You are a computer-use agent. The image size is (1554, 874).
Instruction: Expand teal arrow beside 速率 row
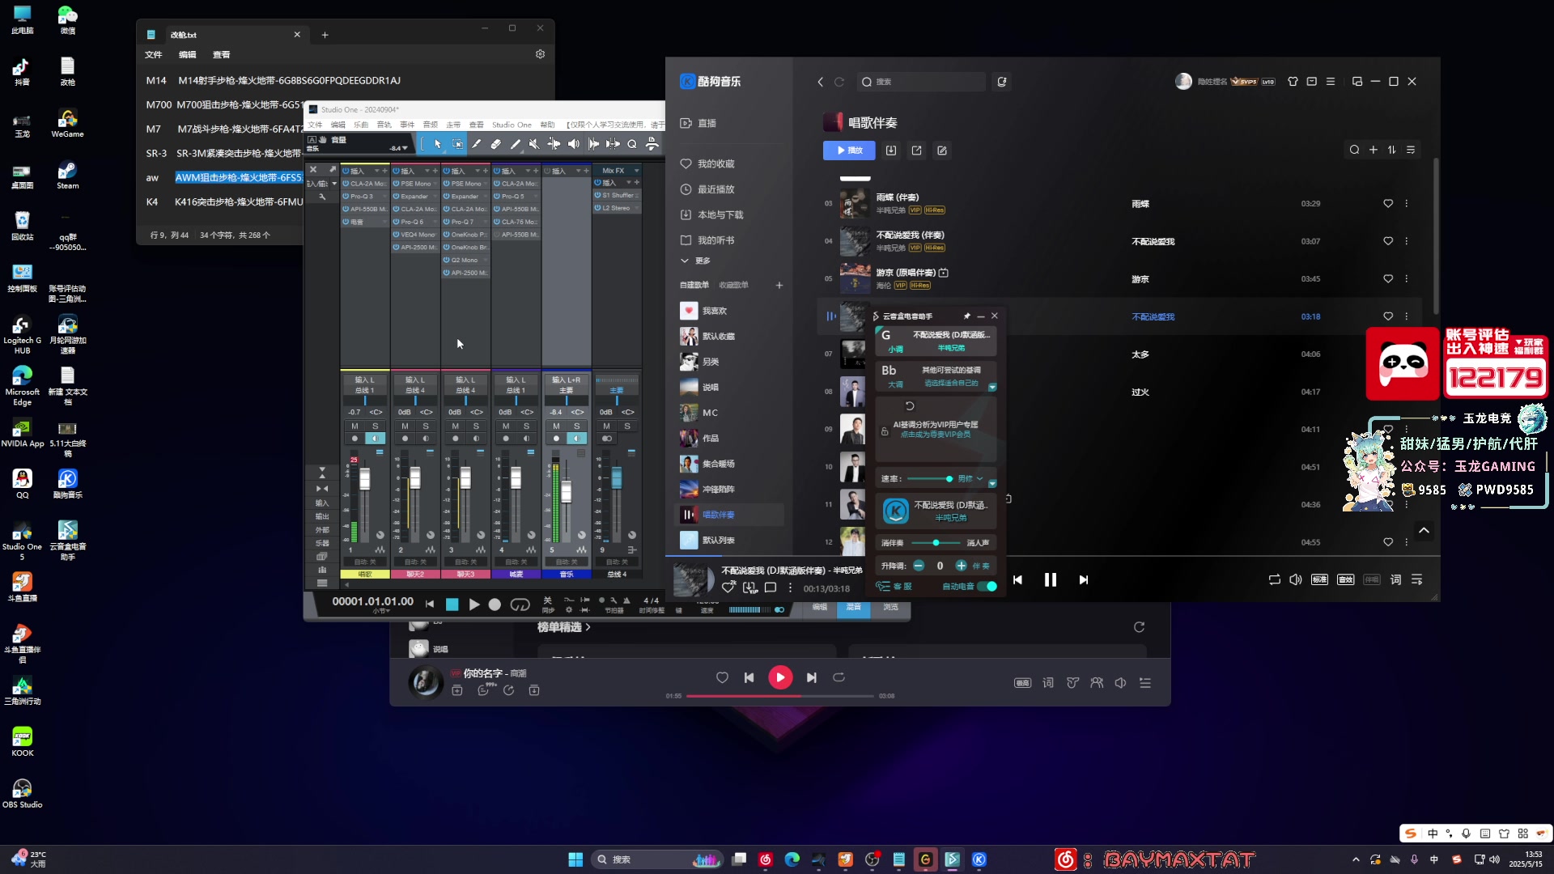pyautogui.click(x=992, y=483)
